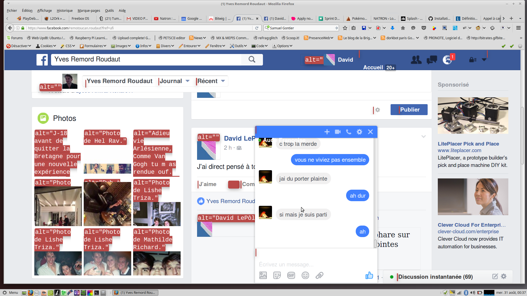527x296 pixels.
Task: Add friends to chat with plus icon
Action: click(327, 132)
